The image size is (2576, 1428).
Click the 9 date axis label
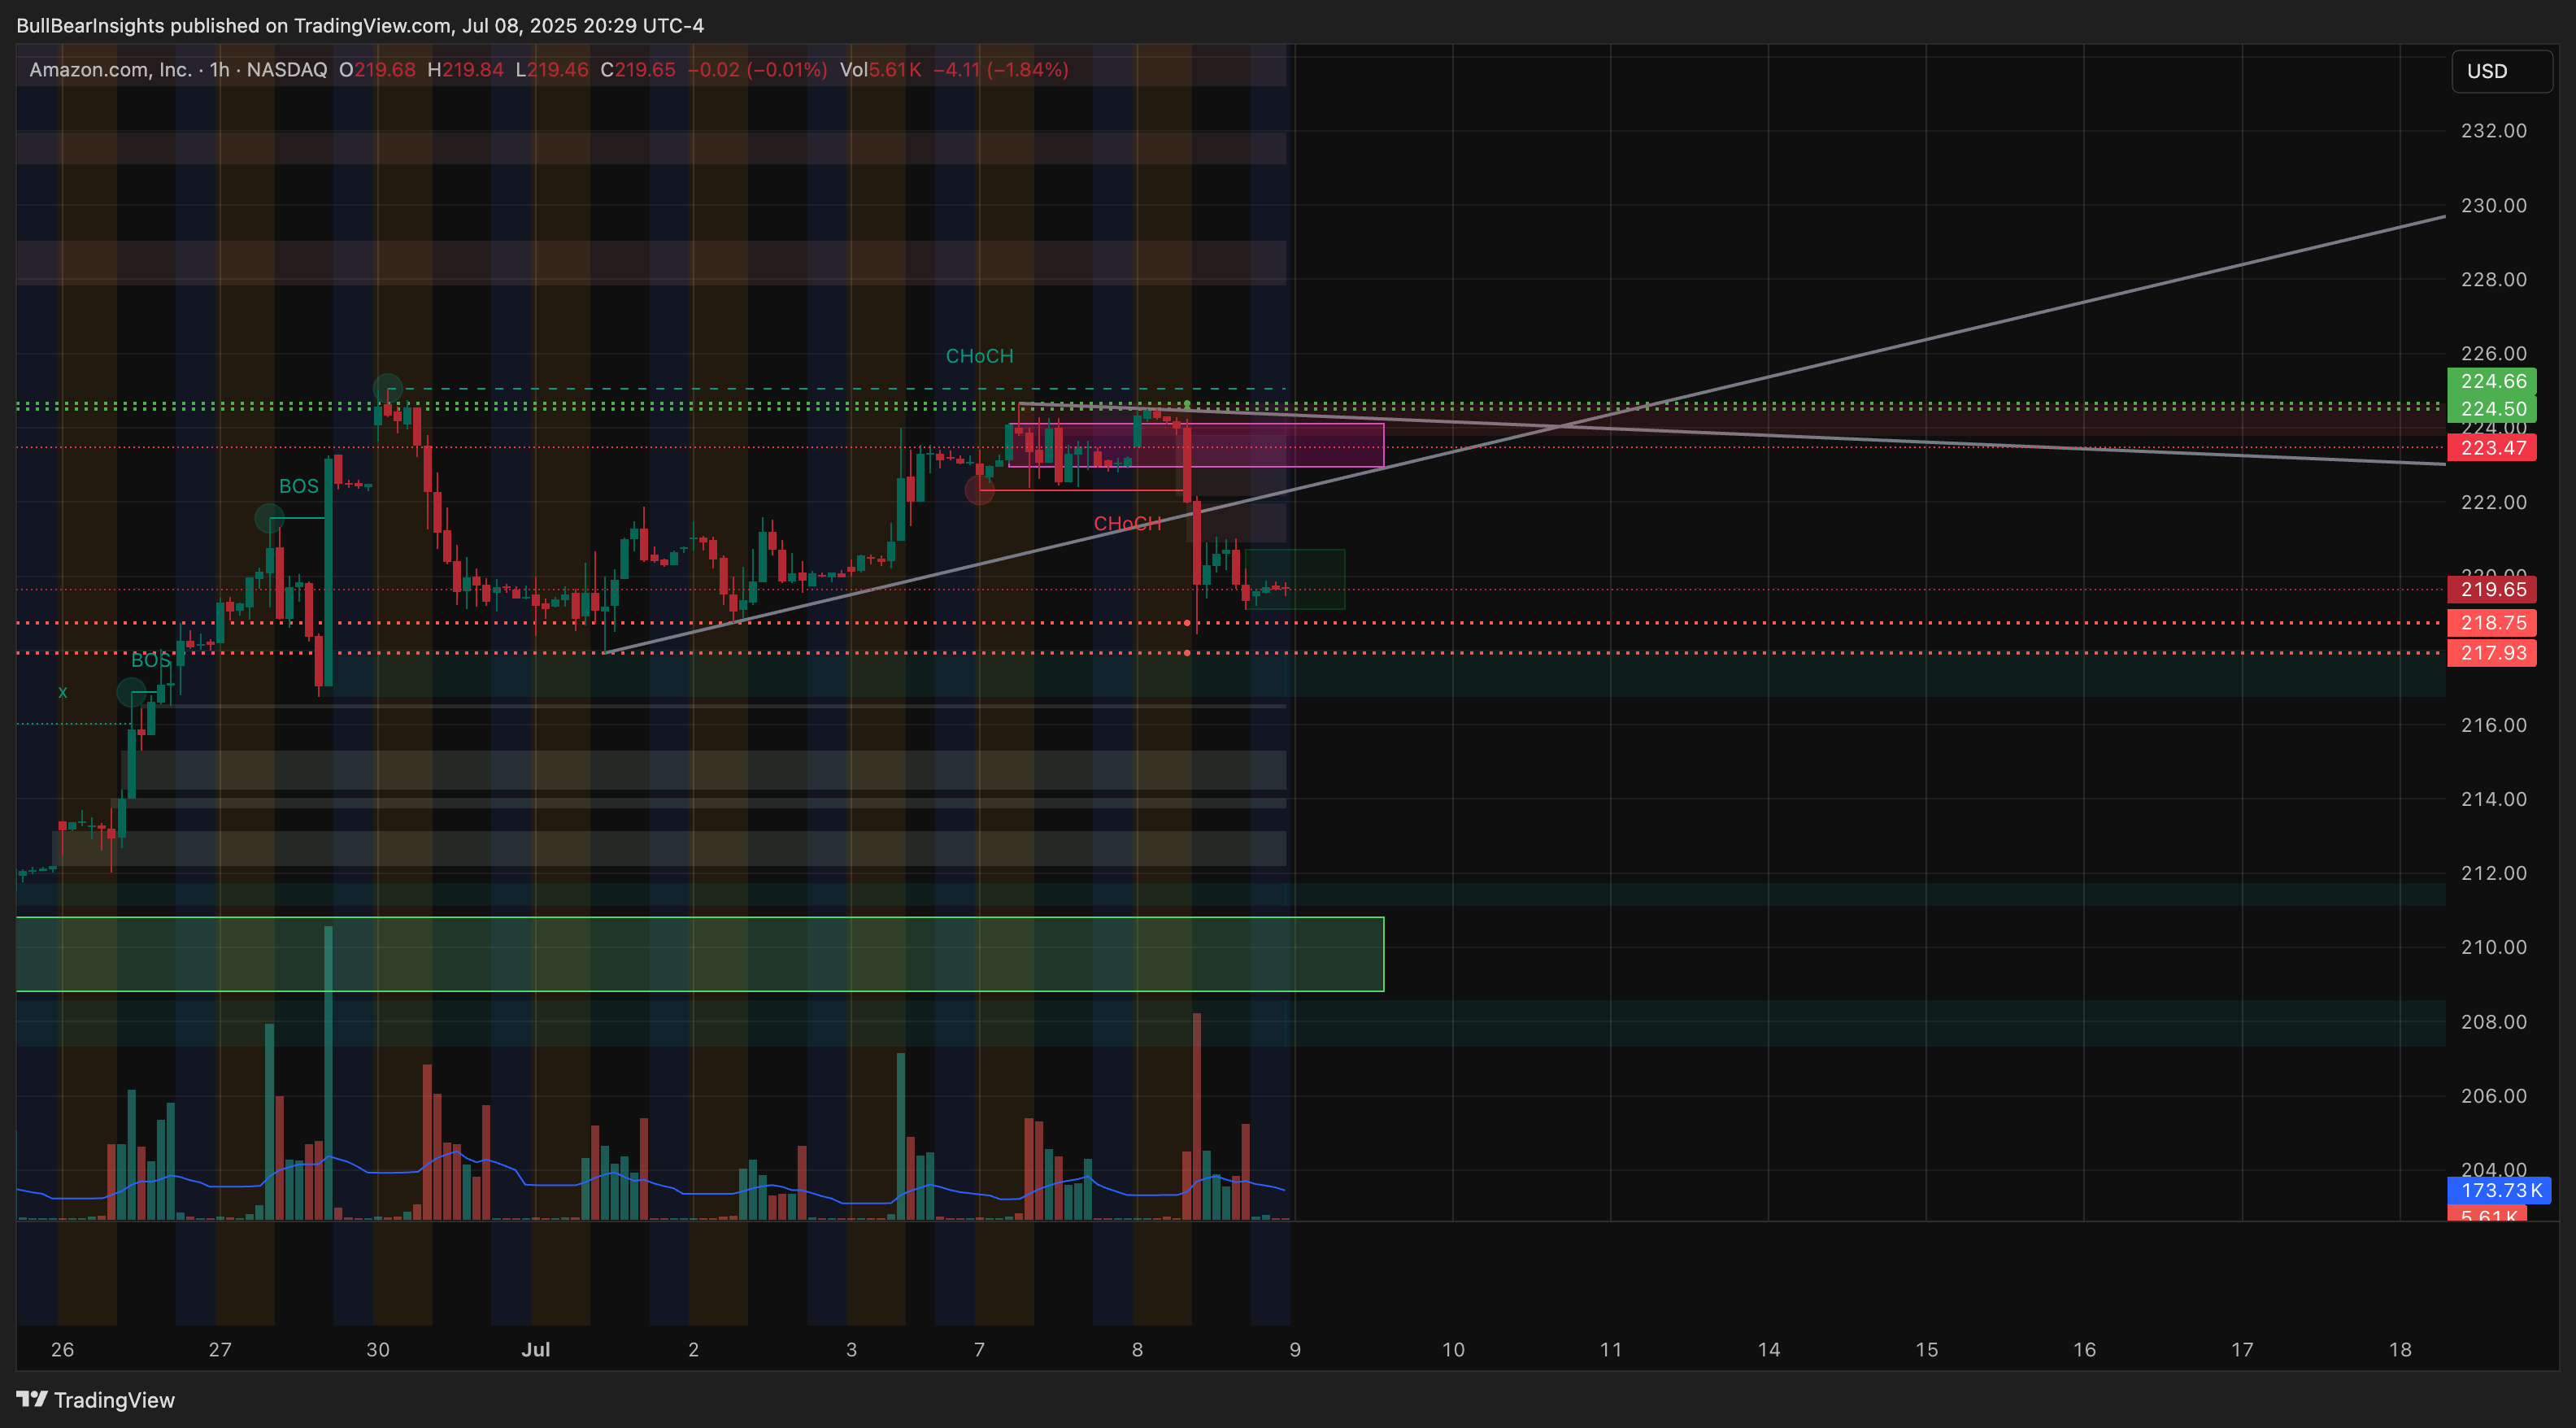[1295, 1349]
